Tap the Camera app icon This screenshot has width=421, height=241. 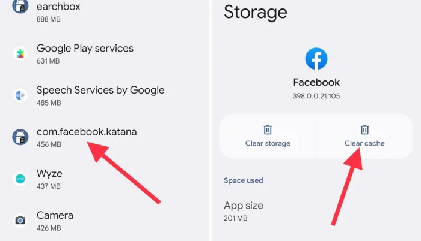click(x=20, y=221)
